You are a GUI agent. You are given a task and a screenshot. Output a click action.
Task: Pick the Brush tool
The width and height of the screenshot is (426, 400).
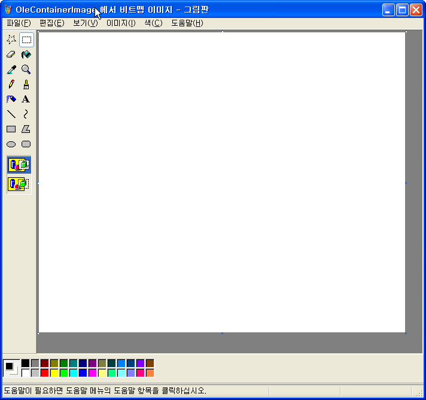(26, 84)
